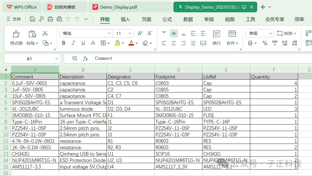The image size is (312, 176).
Task: Click the Borders grid icon
Action: [x=103, y=43]
